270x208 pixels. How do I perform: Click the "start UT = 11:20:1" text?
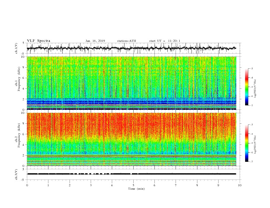pos(165,41)
